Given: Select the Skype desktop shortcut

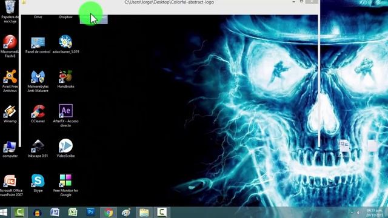Looking at the screenshot, I should (38, 183).
